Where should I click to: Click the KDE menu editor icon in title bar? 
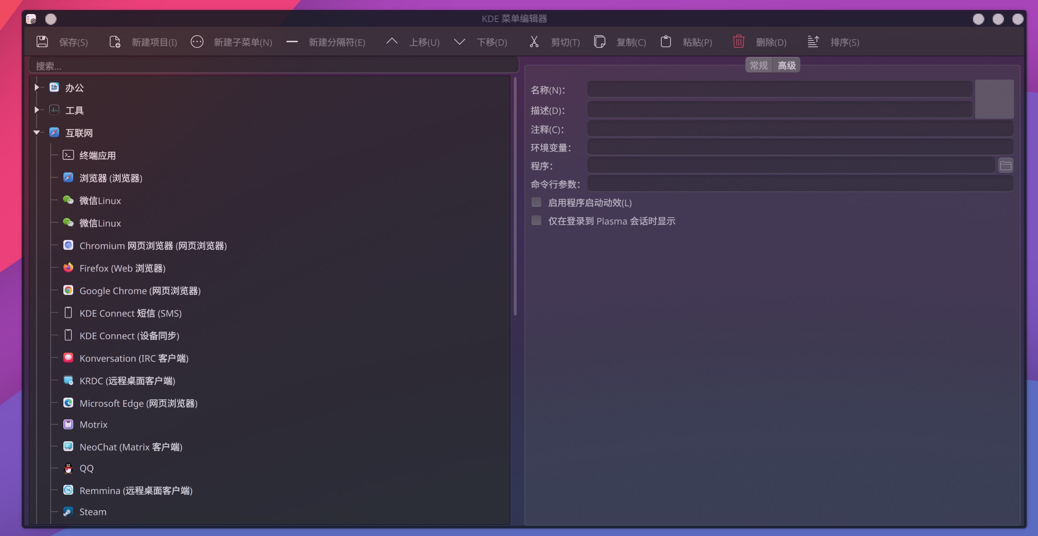pos(31,19)
